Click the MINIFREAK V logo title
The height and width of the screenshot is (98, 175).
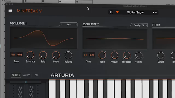(29, 11)
